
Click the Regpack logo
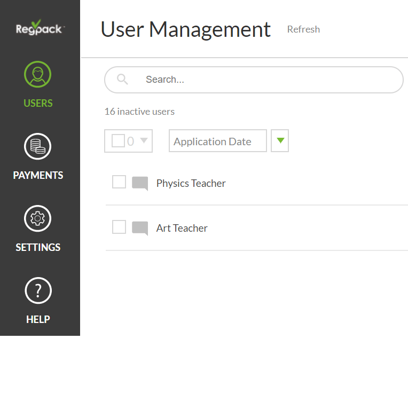[39, 27]
